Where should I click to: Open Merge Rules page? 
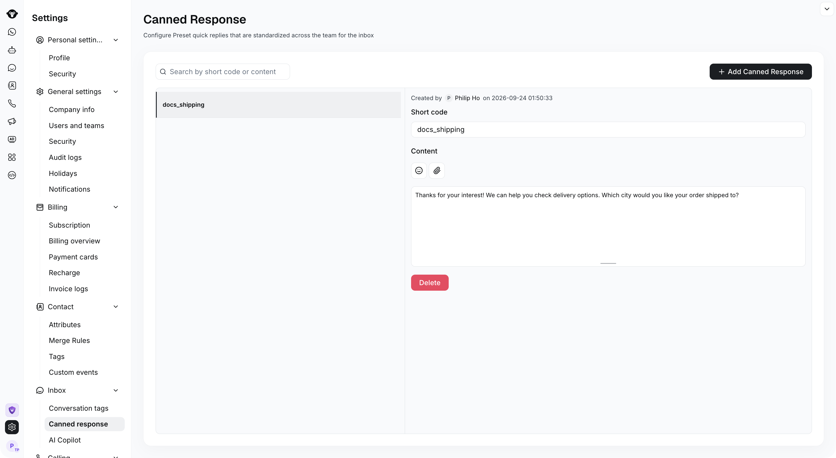pyautogui.click(x=69, y=340)
